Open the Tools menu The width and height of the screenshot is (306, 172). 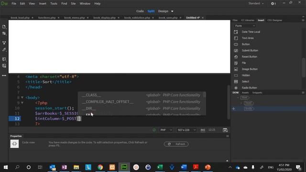click(x=54, y=3)
